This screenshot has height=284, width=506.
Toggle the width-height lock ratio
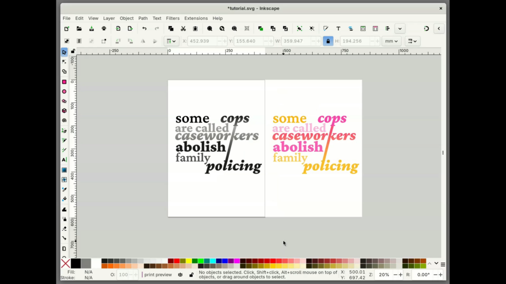pyautogui.click(x=328, y=41)
